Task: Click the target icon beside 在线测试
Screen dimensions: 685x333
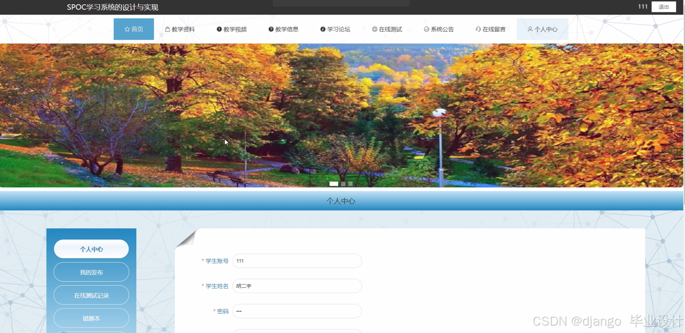Action: point(374,29)
